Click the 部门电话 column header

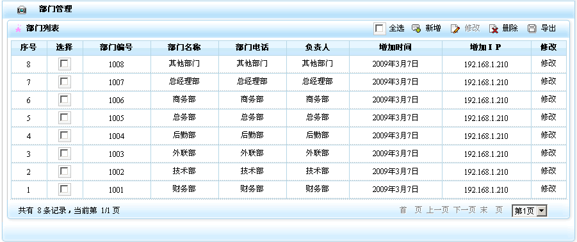click(252, 47)
